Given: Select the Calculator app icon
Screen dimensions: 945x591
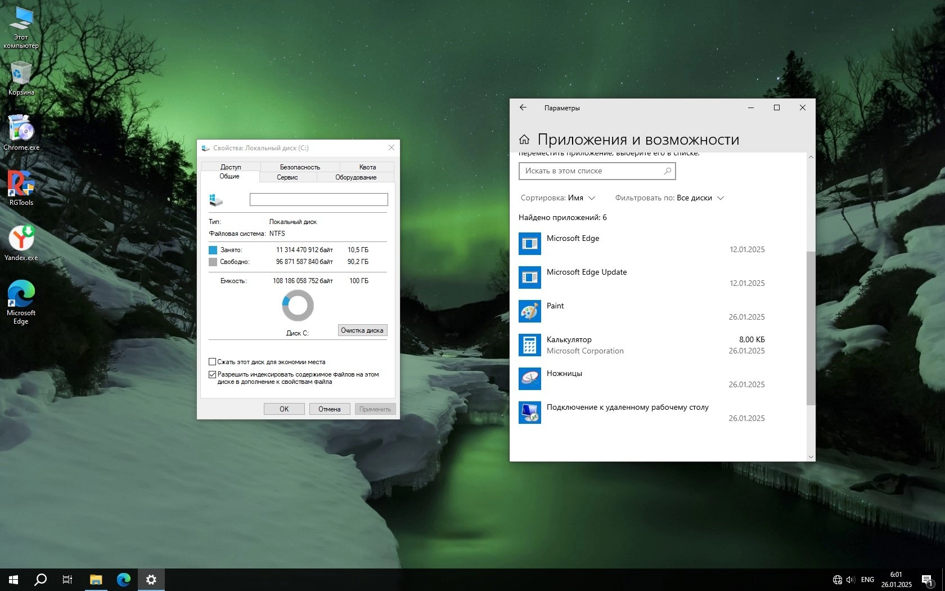Looking at the screenshot, I should click(x=529, y=345).
